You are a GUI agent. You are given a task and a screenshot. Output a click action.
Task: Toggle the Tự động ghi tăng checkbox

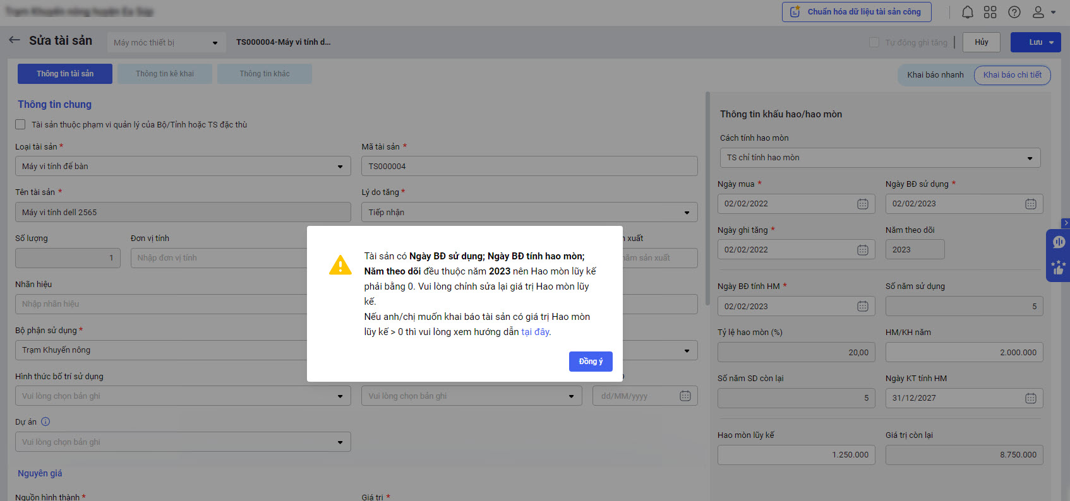(x=874, y=42)
